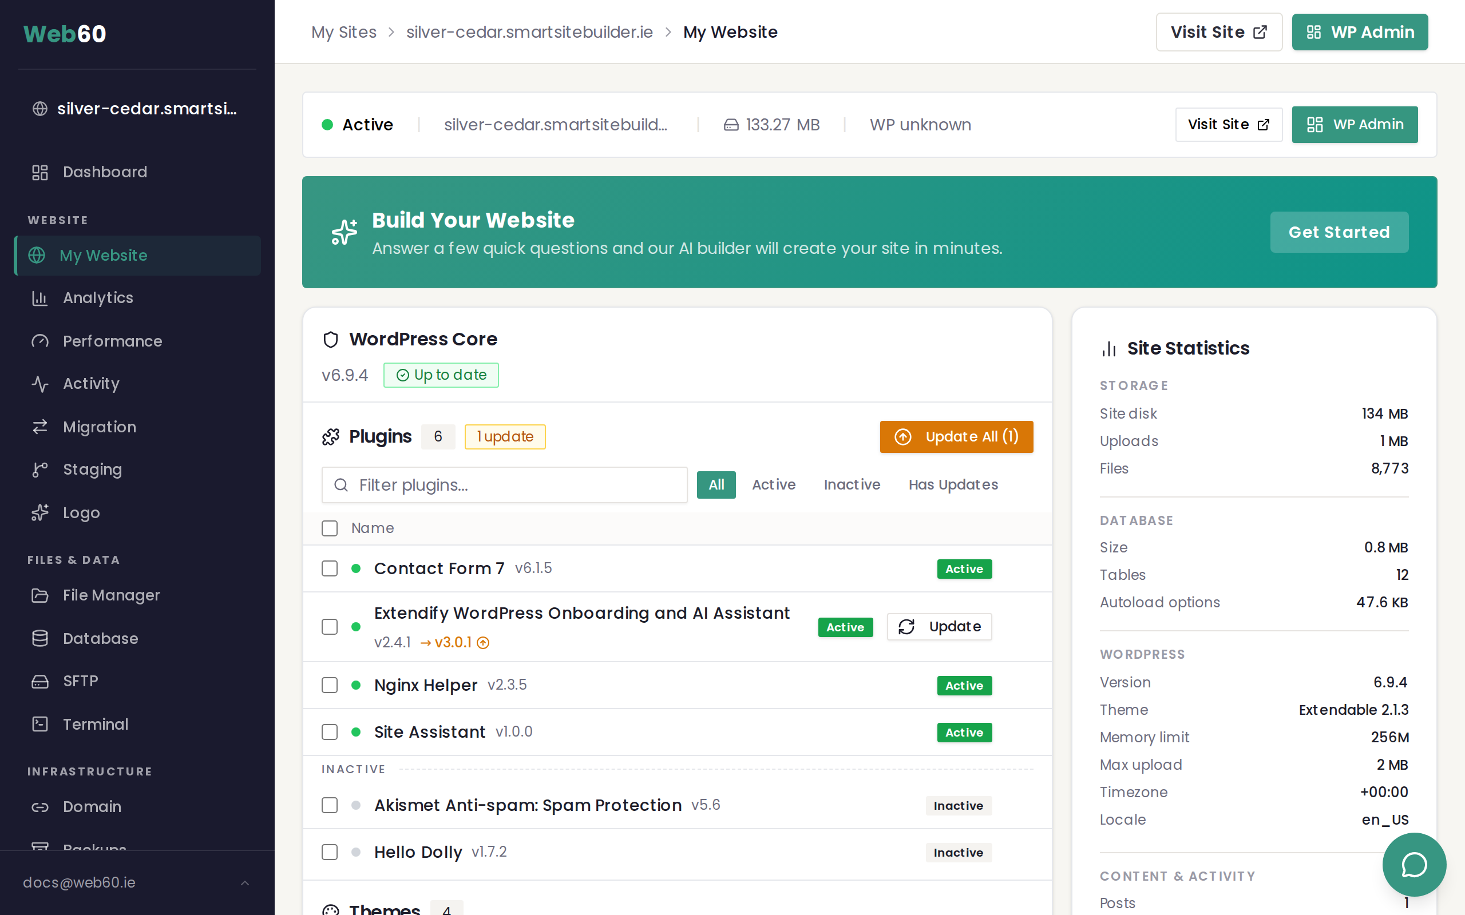Open Analytics in the sidebar menu
Viewport: 1465px width, 915px height.
point(98,298)
